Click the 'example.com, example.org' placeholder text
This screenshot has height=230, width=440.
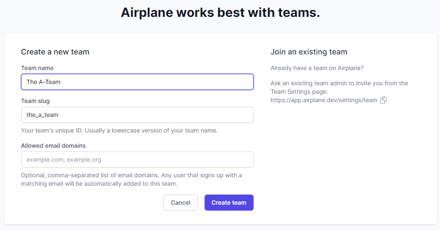tap(64, 160)
